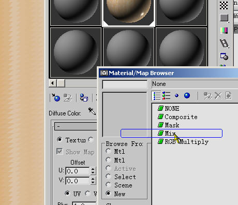The width and height of the screenshot is (238, 205).
Task: Select the Texture mapping radio button
Action: pos(59,139)
